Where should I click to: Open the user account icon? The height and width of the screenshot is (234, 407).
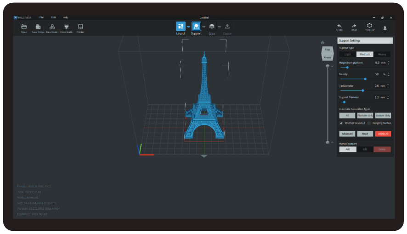[385, 28]
